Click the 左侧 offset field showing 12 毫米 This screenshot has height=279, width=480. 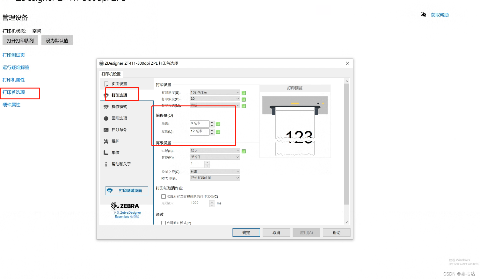(200, 132)
